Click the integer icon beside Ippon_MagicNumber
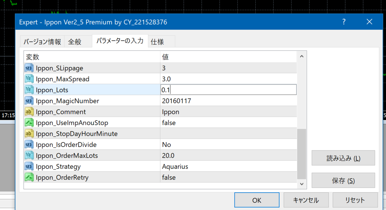386x210 pixels. [x=29, y=101]
